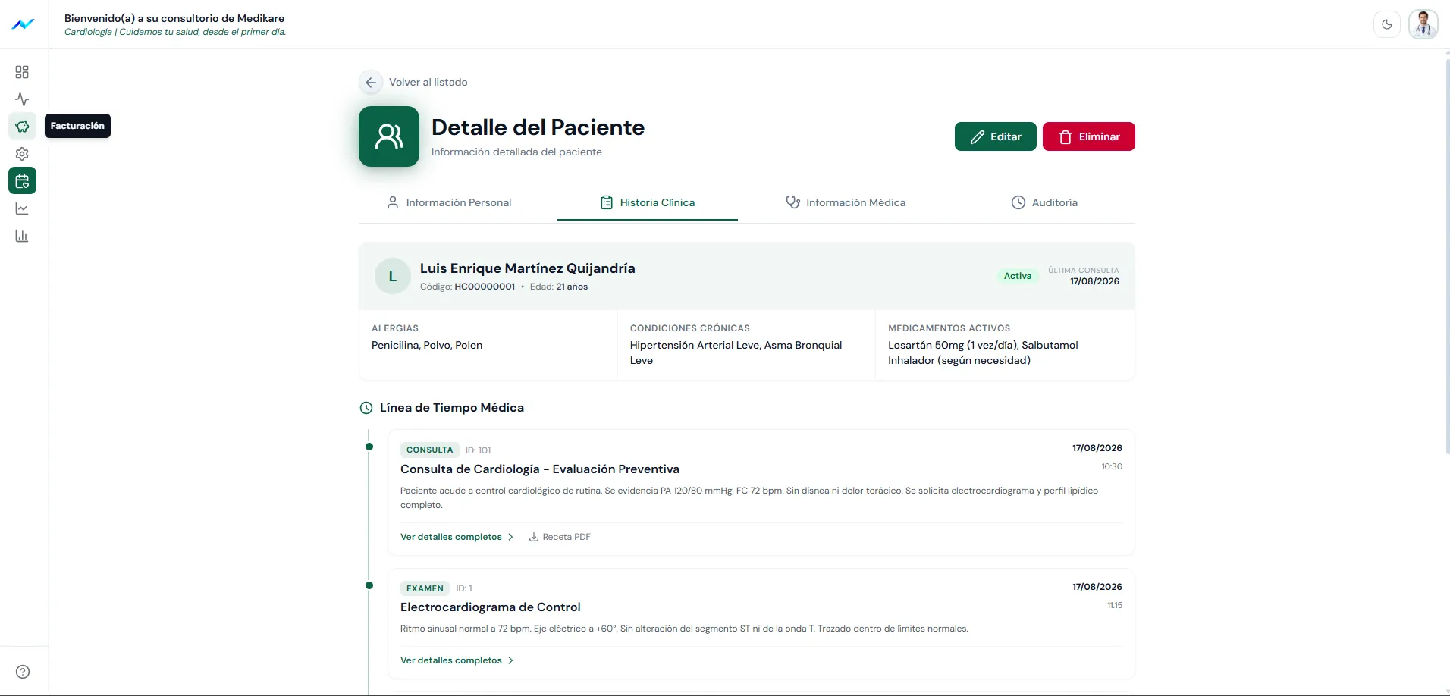
Task: Open the doctor profile avatar
Action: [x=1423, y=24]
